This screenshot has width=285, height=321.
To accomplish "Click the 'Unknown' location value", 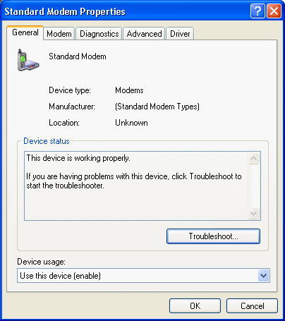I will [x=131, y=123].
